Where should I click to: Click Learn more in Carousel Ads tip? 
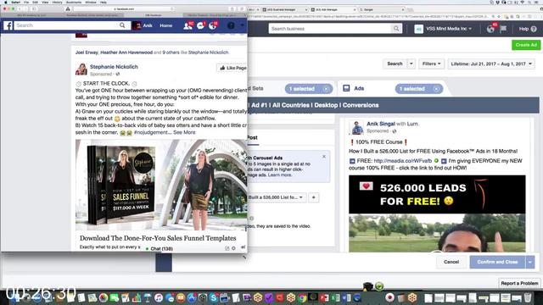(280, 175)
